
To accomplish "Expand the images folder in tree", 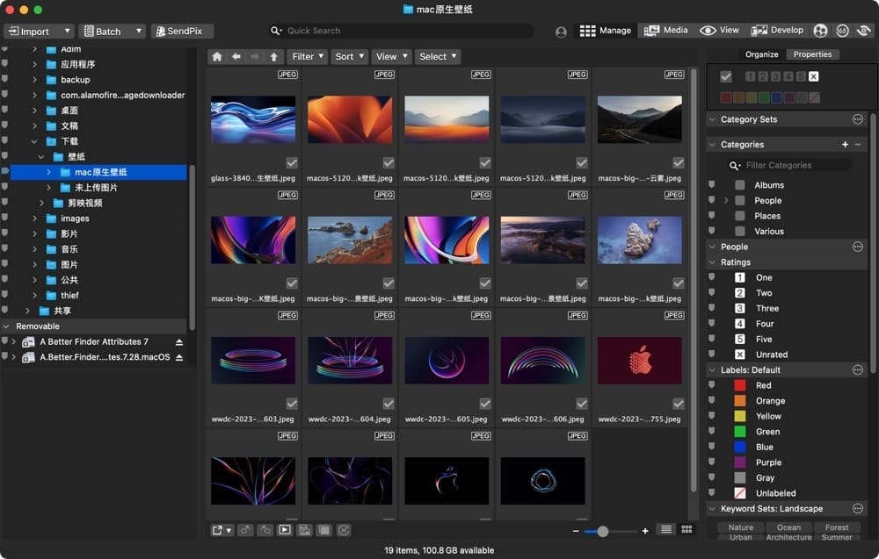I will point(34,219).
